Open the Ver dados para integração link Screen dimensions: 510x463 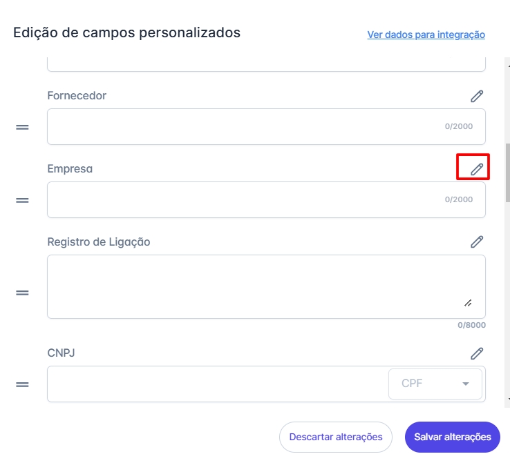426,35
